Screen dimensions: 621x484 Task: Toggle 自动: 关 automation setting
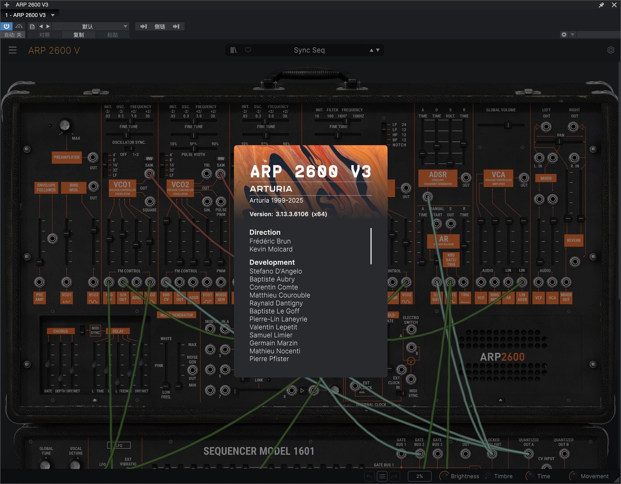pyautogui.click(x=13, y=35)
